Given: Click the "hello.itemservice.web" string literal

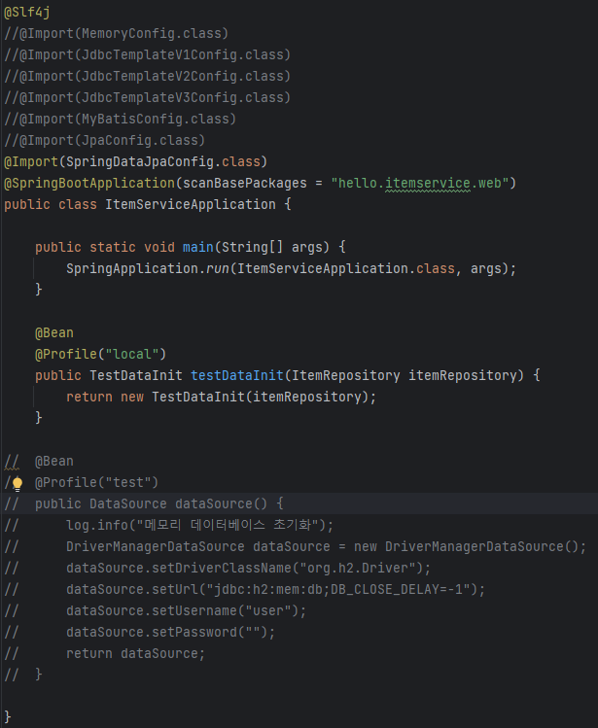Looking at the screenshot, I should (x=420, y=183).
